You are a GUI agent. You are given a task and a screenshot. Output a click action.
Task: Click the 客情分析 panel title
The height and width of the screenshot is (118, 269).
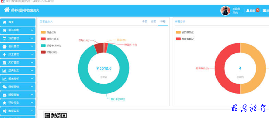[x=180, y=21]
